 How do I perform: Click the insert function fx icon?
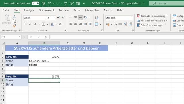click(46, 37)
